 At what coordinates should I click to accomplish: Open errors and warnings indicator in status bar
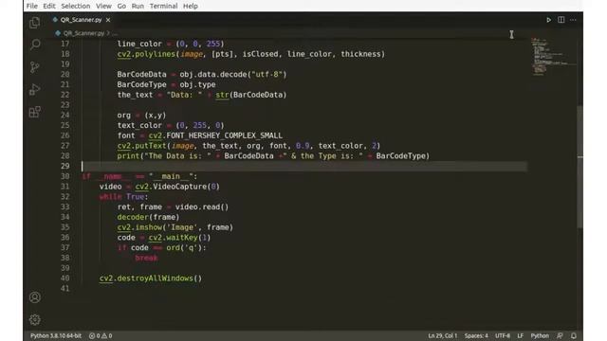coord(101,335)
